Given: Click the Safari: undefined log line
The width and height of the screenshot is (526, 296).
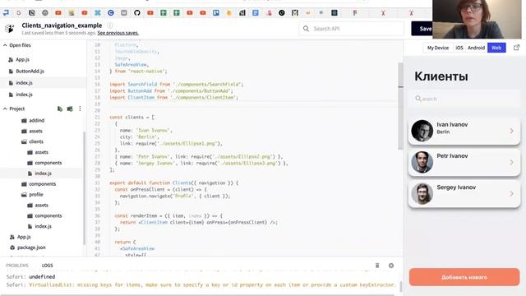Looking at the screenshot, I should (30, 277).
